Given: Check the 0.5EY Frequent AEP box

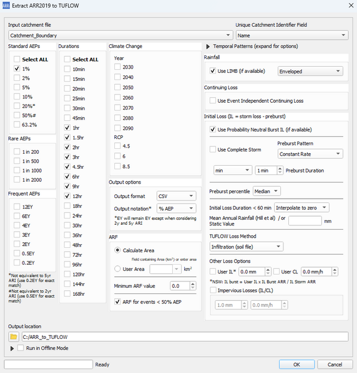Looking at the screenshot, I should (17, 253).
